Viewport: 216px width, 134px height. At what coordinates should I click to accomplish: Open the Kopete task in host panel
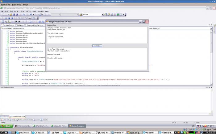(x=150, y=132)
